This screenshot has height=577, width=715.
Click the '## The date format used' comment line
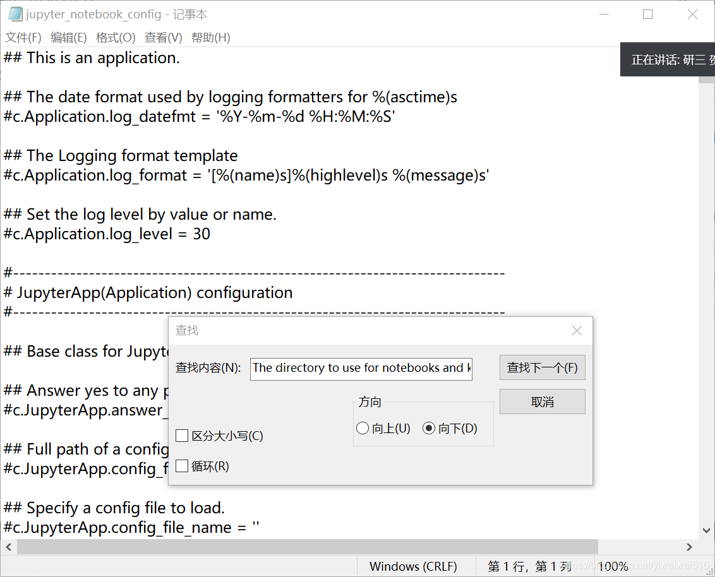[231, 97]
